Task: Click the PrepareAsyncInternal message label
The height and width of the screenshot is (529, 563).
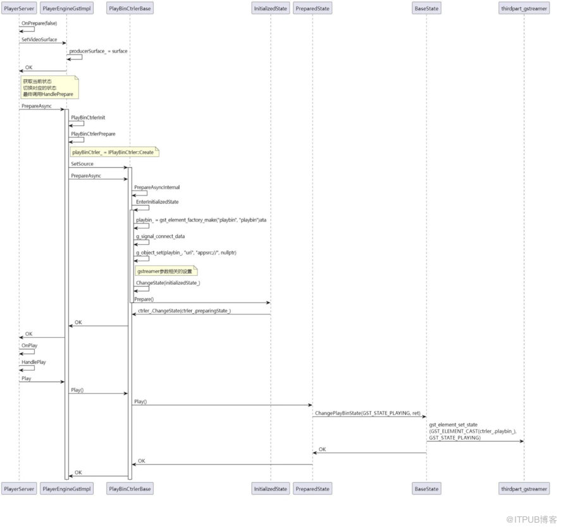Action: [157, 187]
